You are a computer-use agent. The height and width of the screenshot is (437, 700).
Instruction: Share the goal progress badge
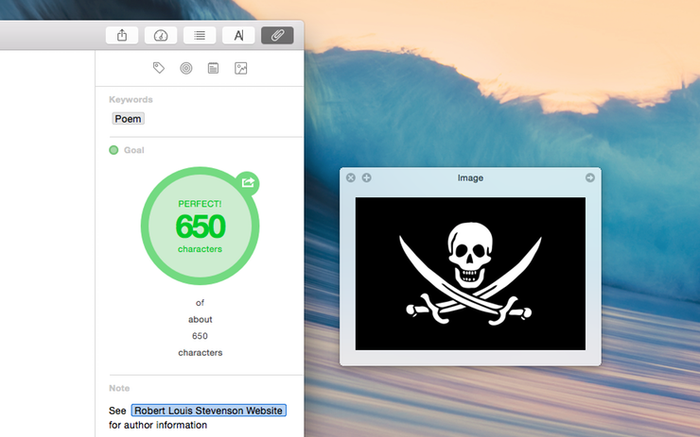248,183
